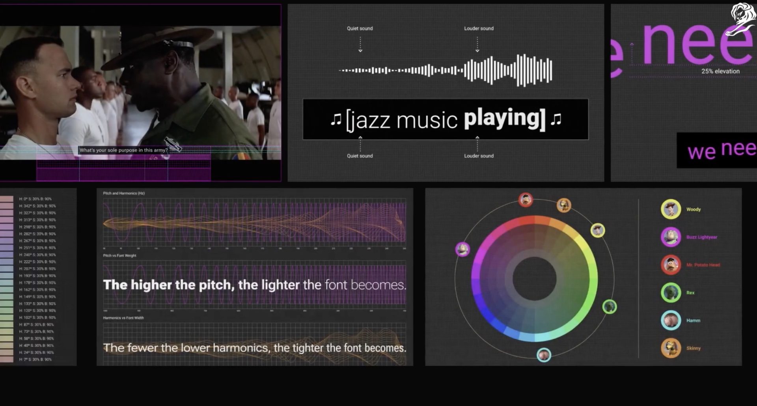Image resolution: width=757 pixels, height=406 pixels.
Task: Click the 'H: 133° S: 30% B: 90%' label
Action: 37,304
